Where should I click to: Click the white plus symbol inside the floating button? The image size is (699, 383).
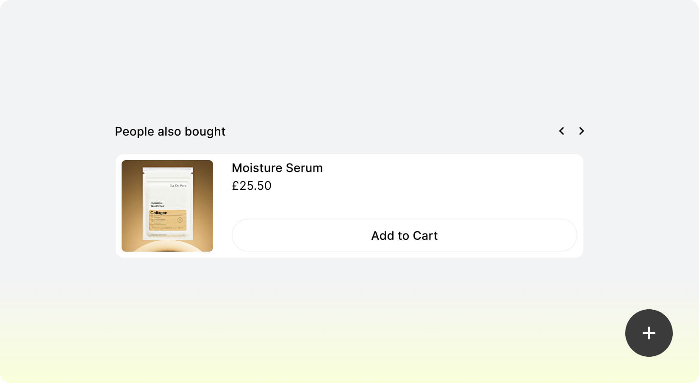pos(649,333)
